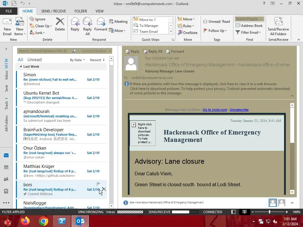Screen dimensions: 303x227
Task: Click the muted volume tray icon
Action: pos(275,221)
